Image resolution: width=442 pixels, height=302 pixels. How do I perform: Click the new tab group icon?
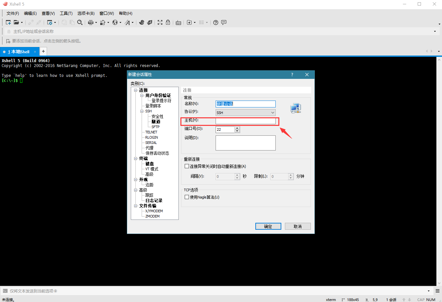tap(189, 22)
